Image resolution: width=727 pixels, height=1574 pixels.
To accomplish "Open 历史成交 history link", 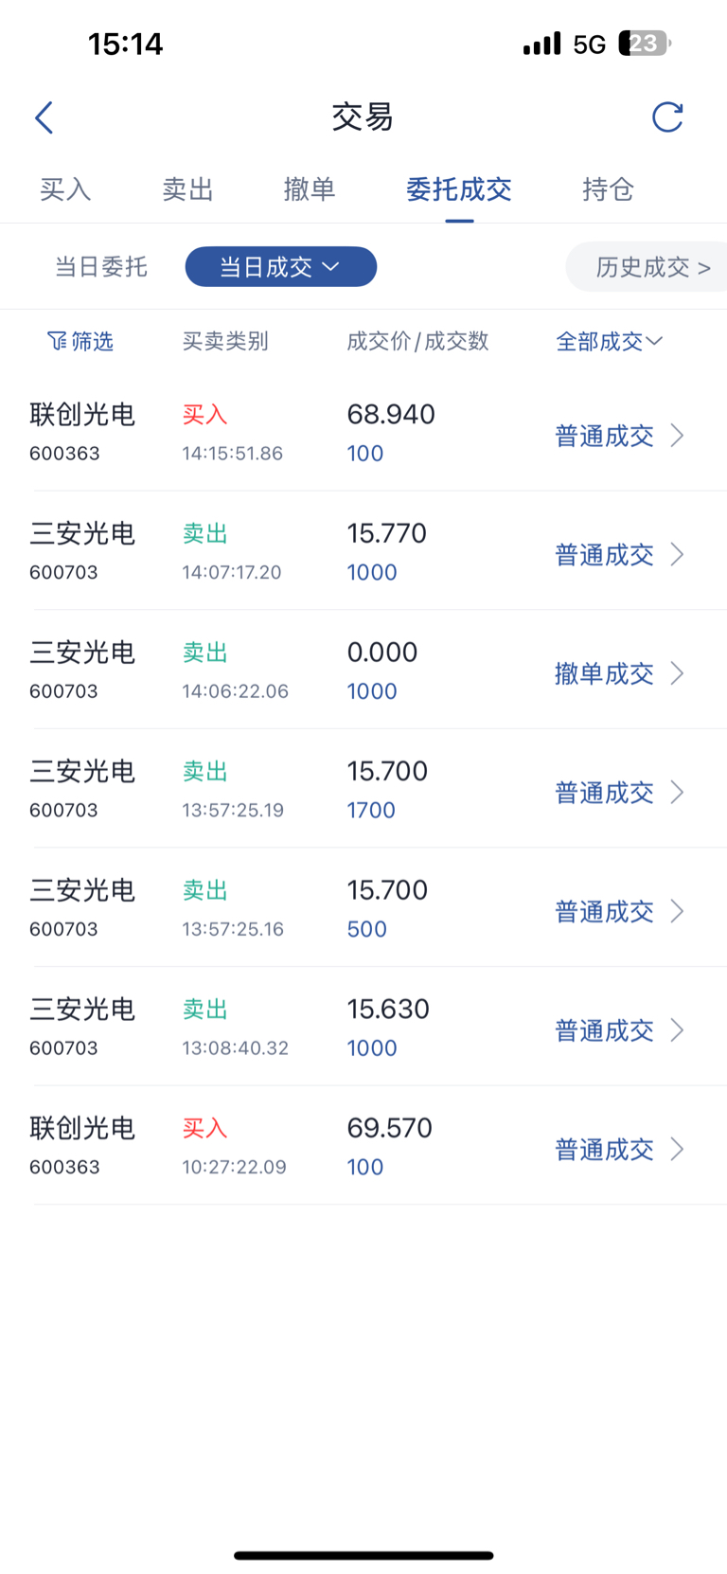I will [652, 267].
